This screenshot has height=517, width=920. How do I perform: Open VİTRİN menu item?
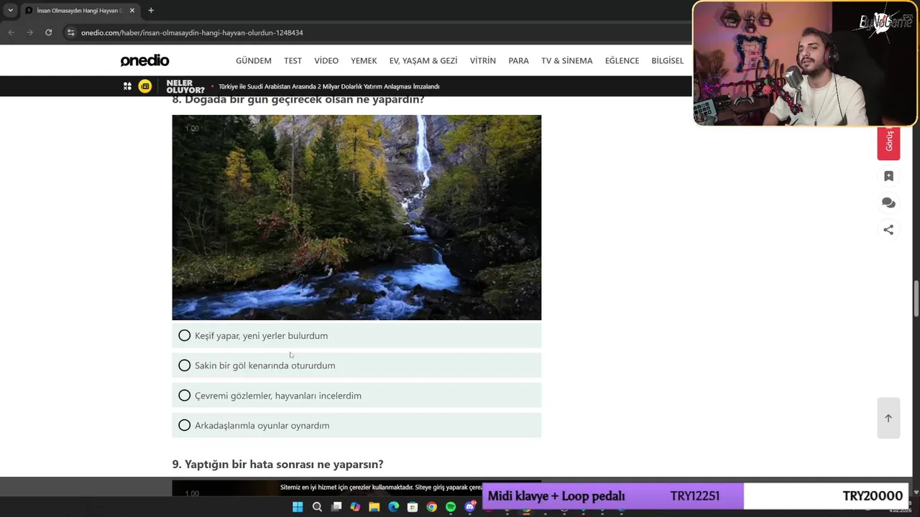(x=483, y=60)
